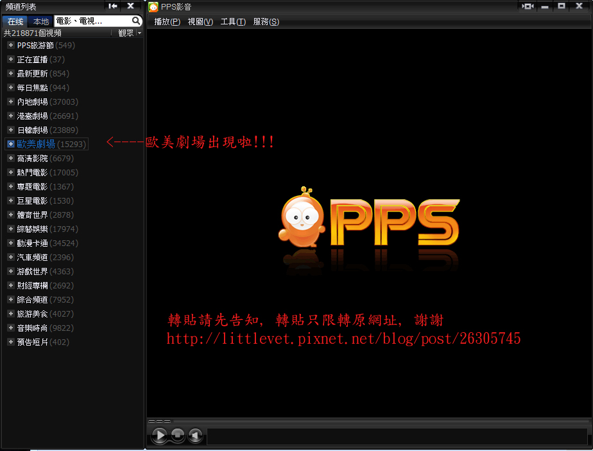Open the 服務(S) menu
This screenshot has height=451, width=593.
click(266, 22)
